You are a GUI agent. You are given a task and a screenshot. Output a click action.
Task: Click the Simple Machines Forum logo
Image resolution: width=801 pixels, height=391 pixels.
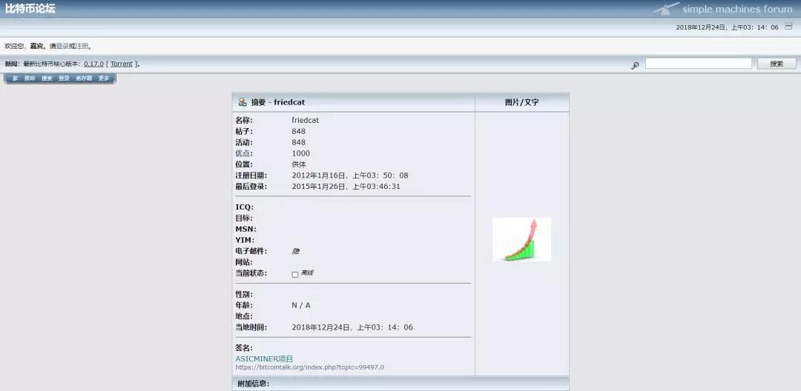712,9
